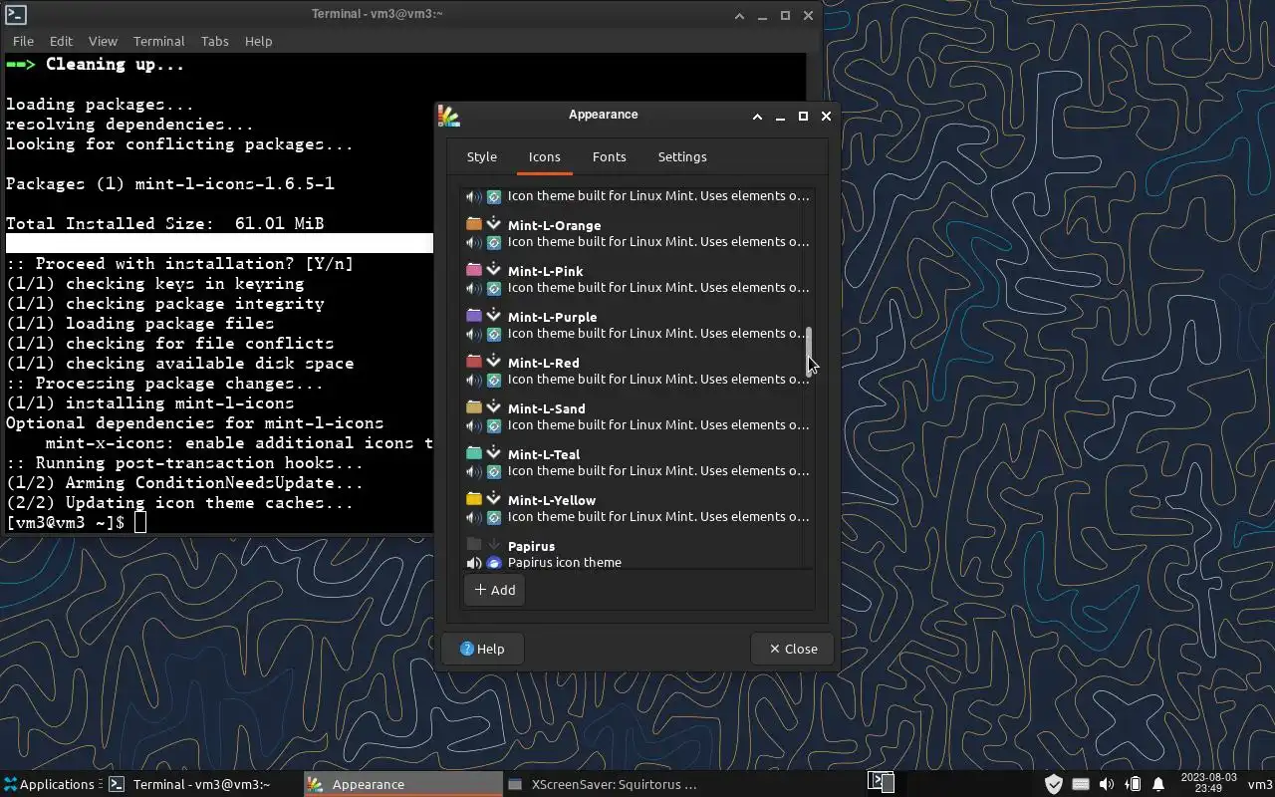The width and height of the screenshot is (1275, 797).
Task: Switch to the Style tab
Action: pos(481,156)
